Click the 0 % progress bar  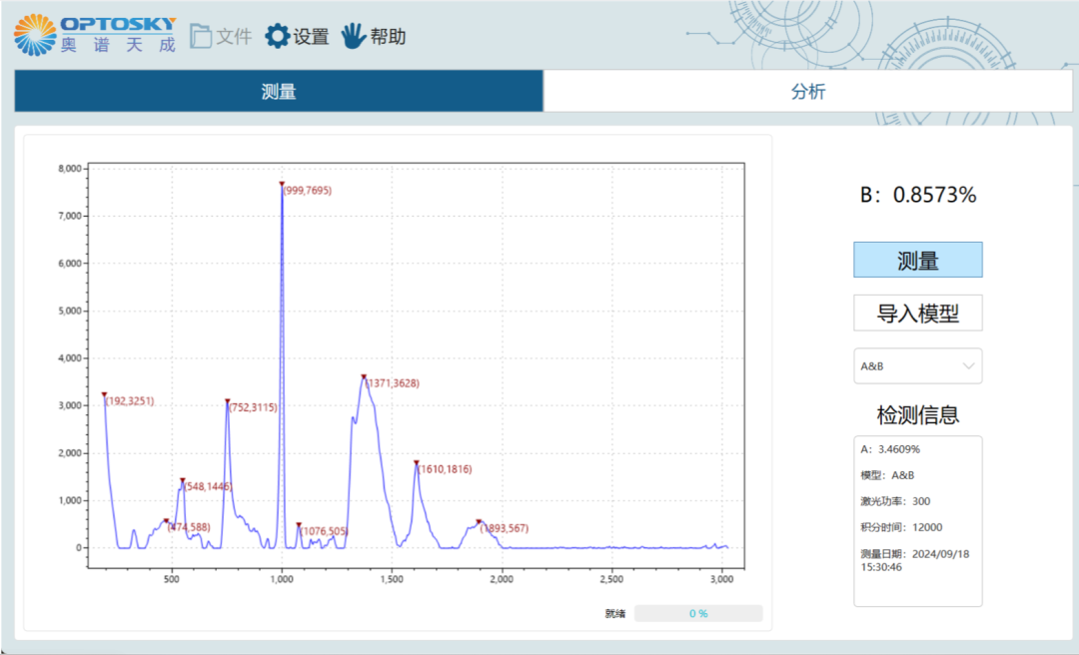[698, 613]
